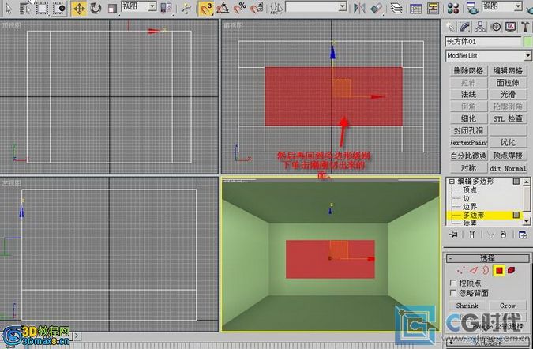Image resolution: width=533 pixels, height=349 pixels.
Task: Open the named selection sets dropdown
Action: (x=343, y=6)
